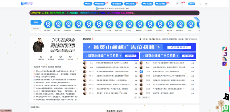Click the blue 发布 publish button
Image resolution: width=230 pixels, height=112 pixels.
pyautogui.click(x=191, y=4)
